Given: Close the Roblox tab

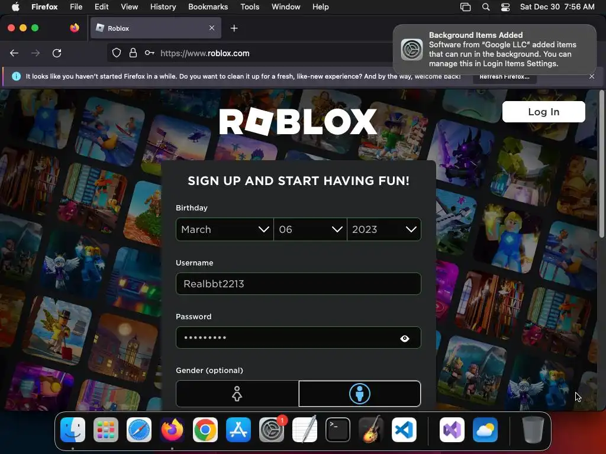Looking at the screenshot, I should [212, 28].
